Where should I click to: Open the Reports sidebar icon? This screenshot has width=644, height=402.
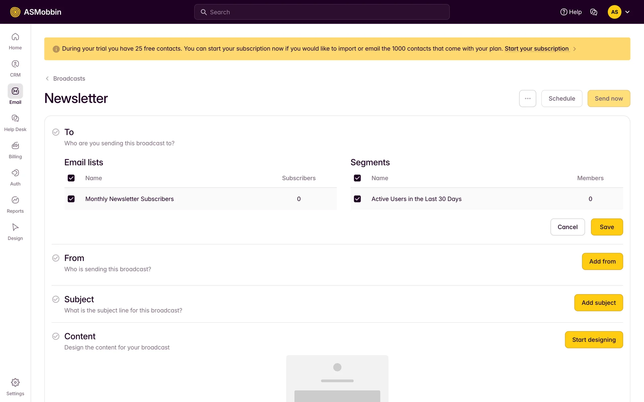(15, 200)
